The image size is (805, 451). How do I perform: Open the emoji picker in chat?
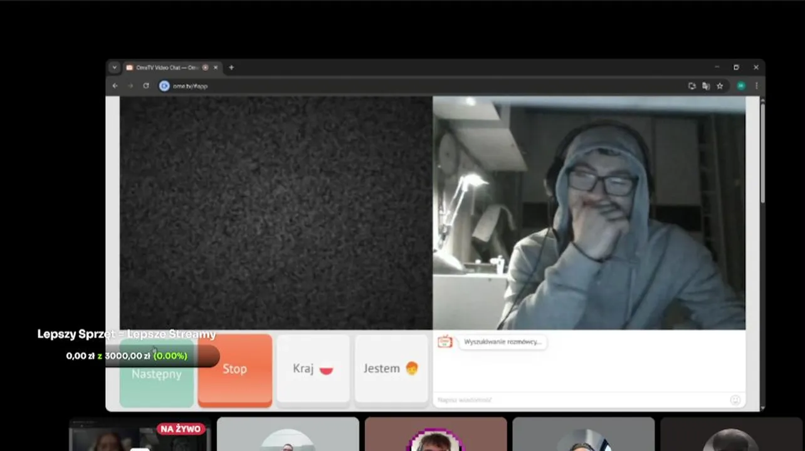[735, 400]
